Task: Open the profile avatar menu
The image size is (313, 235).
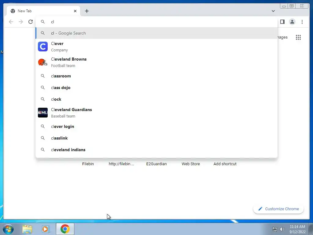Action: coord(292,22)
